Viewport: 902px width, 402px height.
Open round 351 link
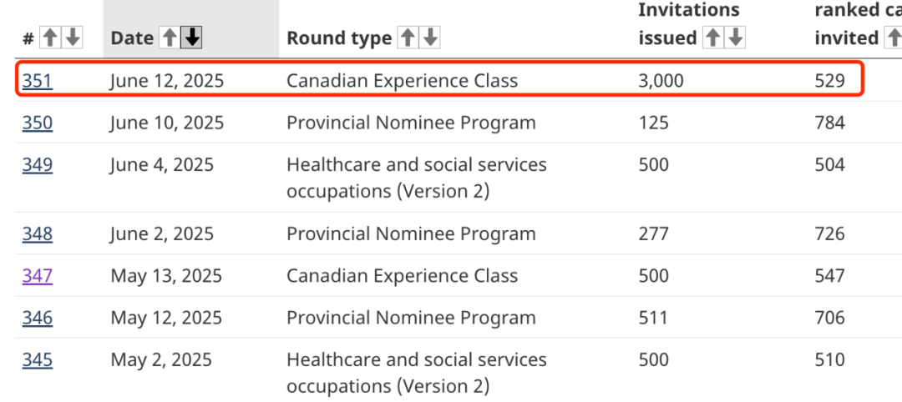coord(37,81)
